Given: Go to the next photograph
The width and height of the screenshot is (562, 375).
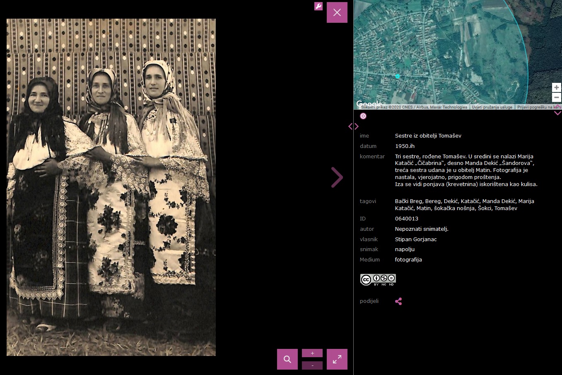Looking at the screenshot, I should [337, 177].
